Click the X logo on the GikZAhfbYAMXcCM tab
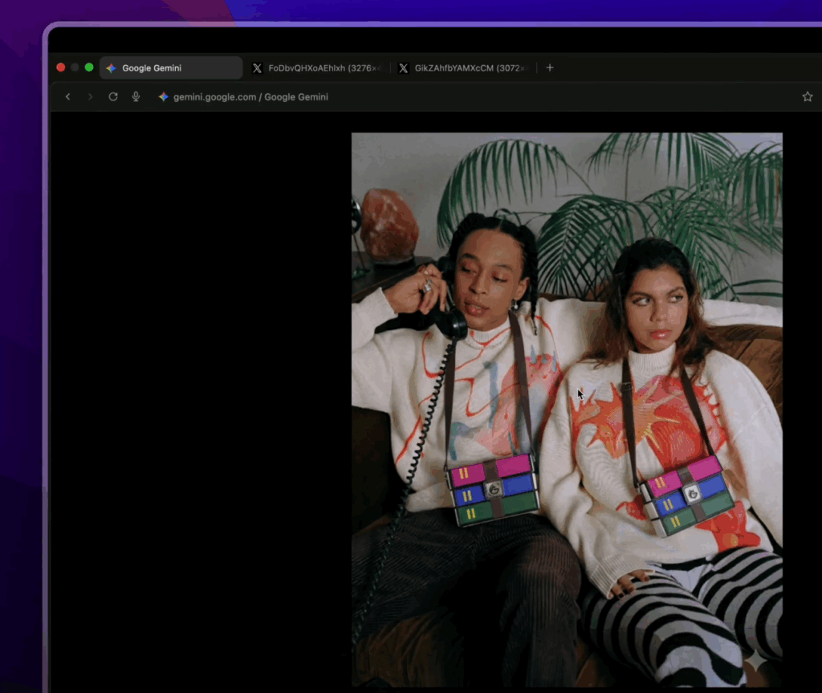The width and height of the screenshot is (822, 693). [x=403, y=68]
